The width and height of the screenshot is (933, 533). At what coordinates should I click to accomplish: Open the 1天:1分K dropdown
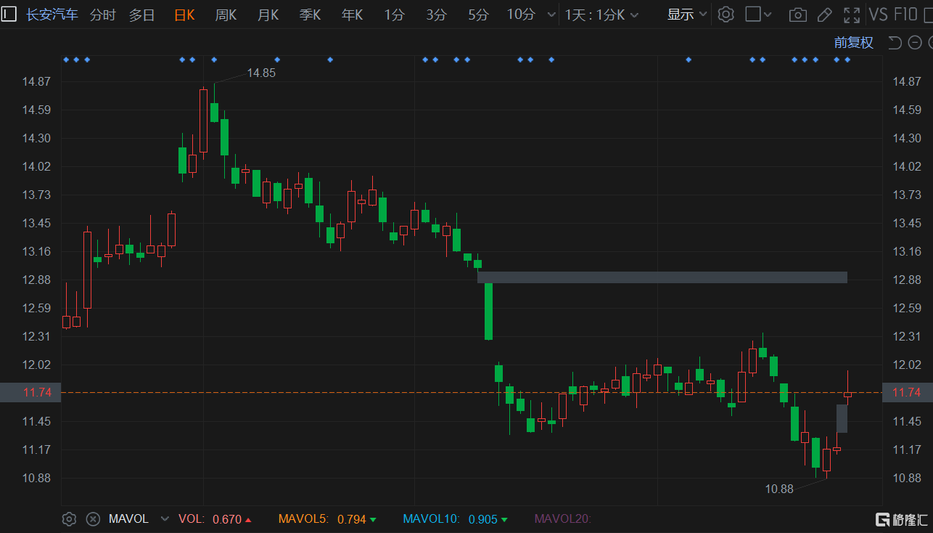pos(602,15)
